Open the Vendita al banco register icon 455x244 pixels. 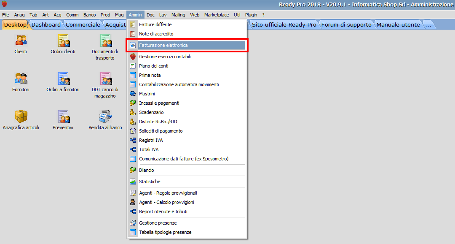coord(105,117)
